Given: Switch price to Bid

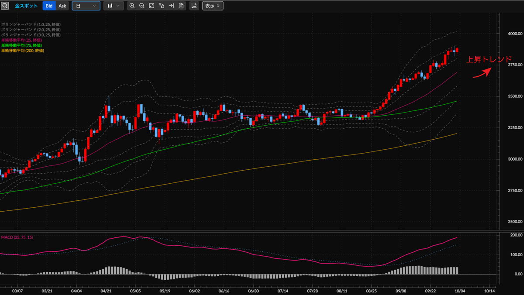Looking at the screenshot, I should [49, 6].
